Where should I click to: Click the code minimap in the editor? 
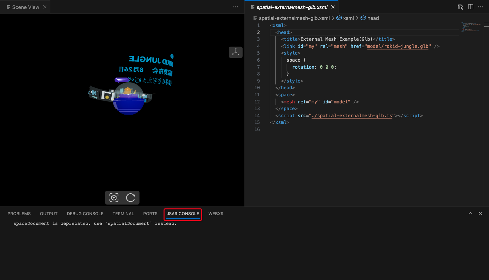tap(470, 27)
